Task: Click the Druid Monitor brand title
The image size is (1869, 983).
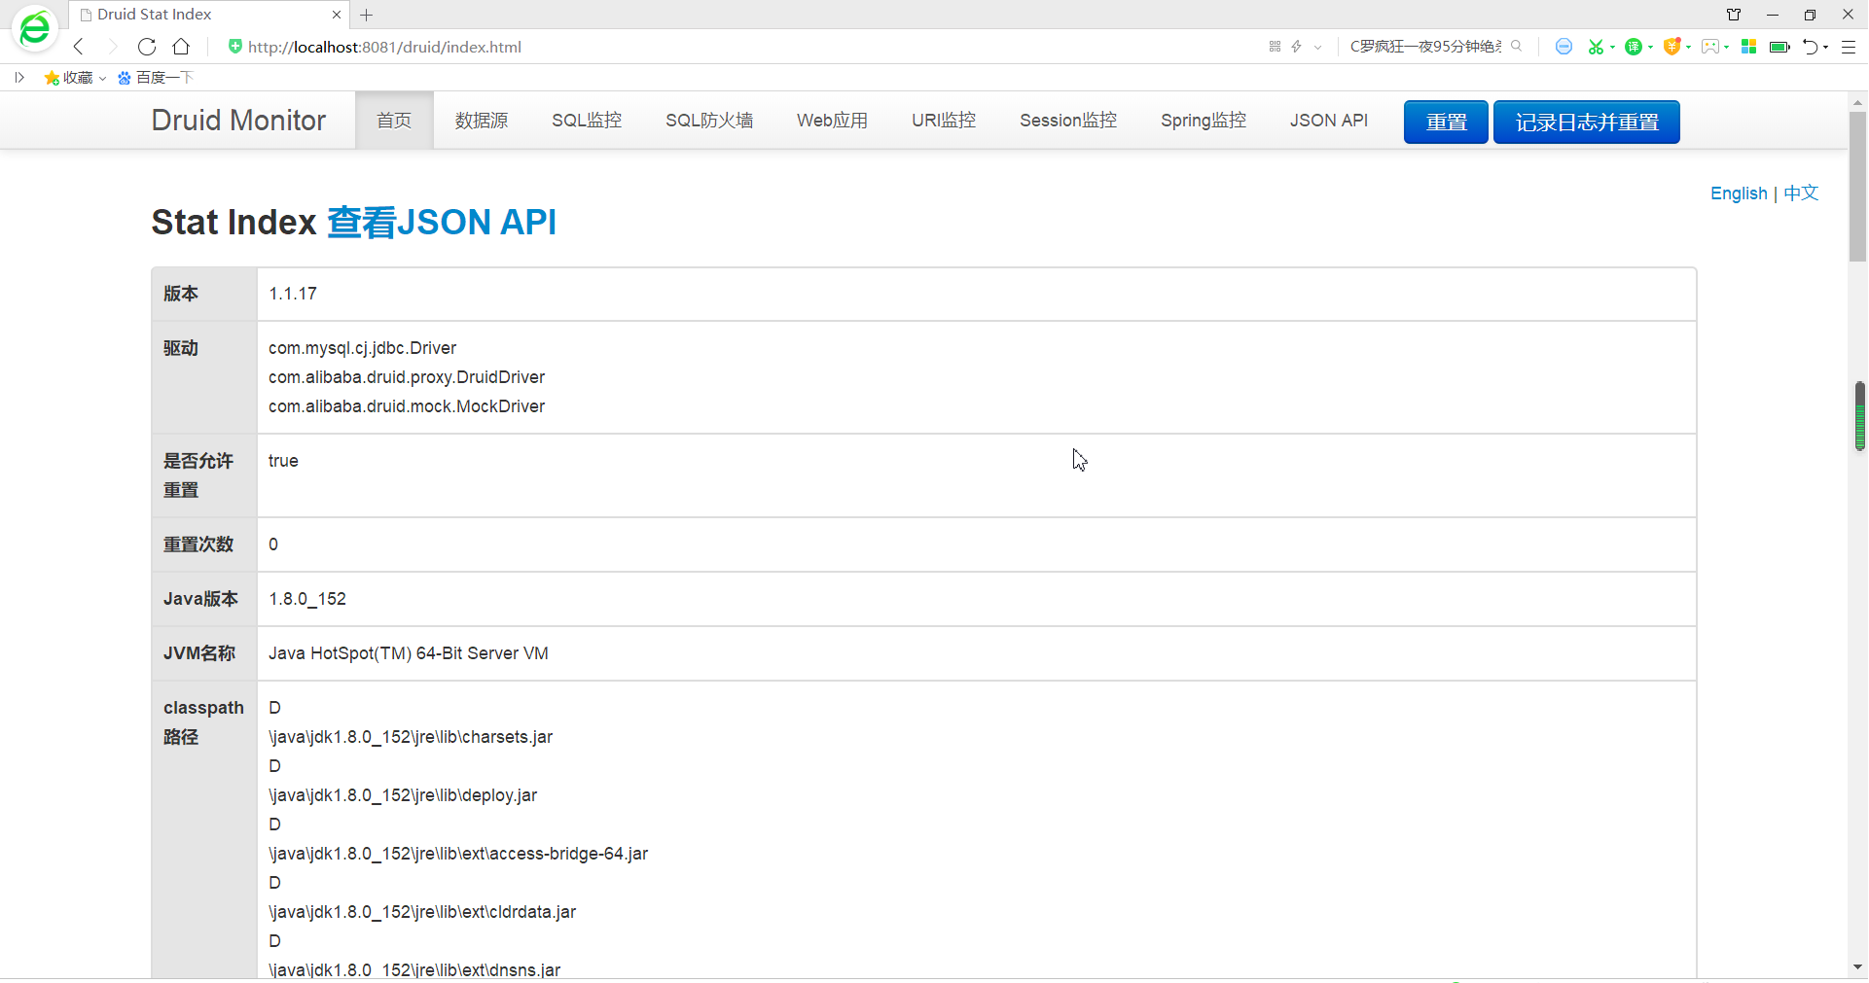Action: [238, 121]
